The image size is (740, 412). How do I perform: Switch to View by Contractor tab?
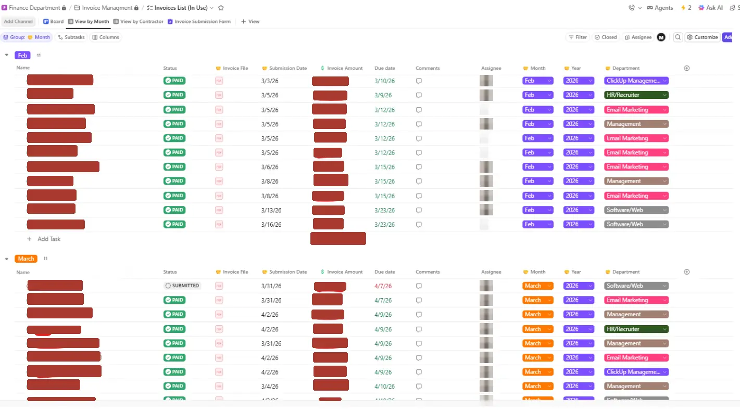[x=139, y=21]
